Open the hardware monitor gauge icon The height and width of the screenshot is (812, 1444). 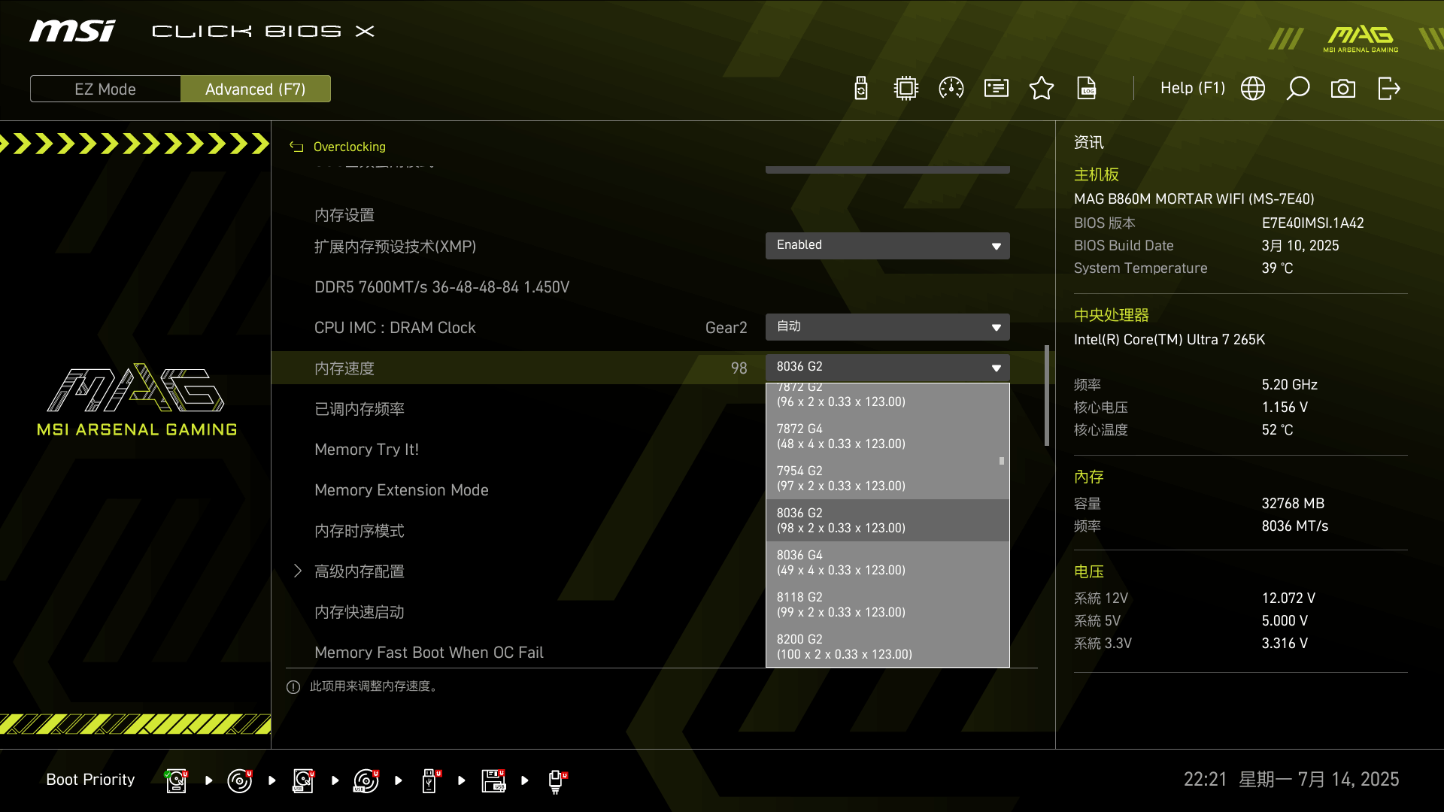click(x=951, y=89)
